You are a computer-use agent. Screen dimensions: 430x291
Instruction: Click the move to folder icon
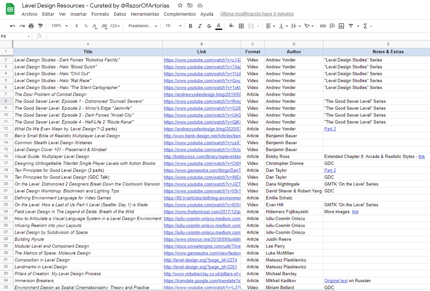point(190,6)
